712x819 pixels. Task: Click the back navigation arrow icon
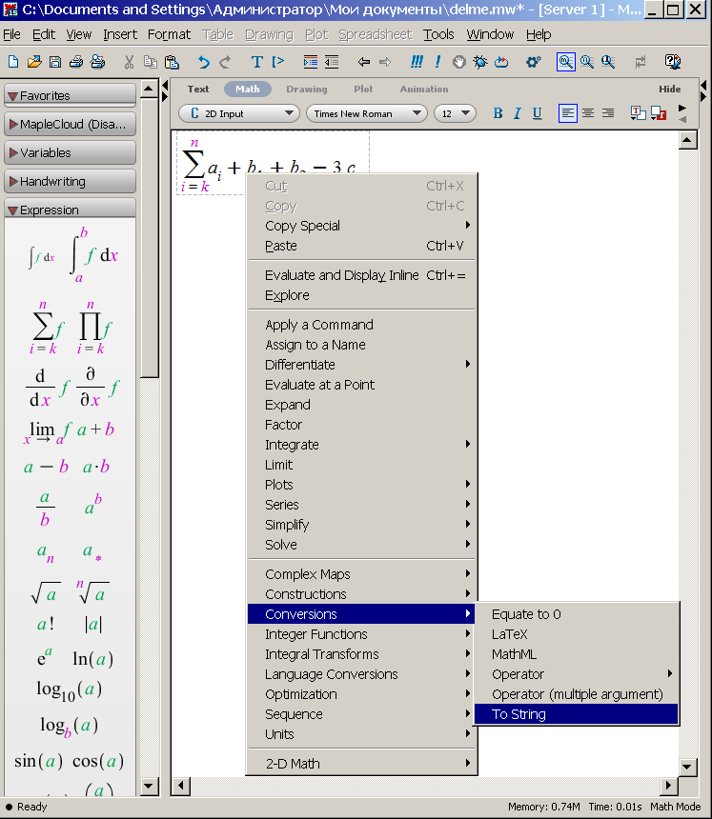(x=364, y=62)
